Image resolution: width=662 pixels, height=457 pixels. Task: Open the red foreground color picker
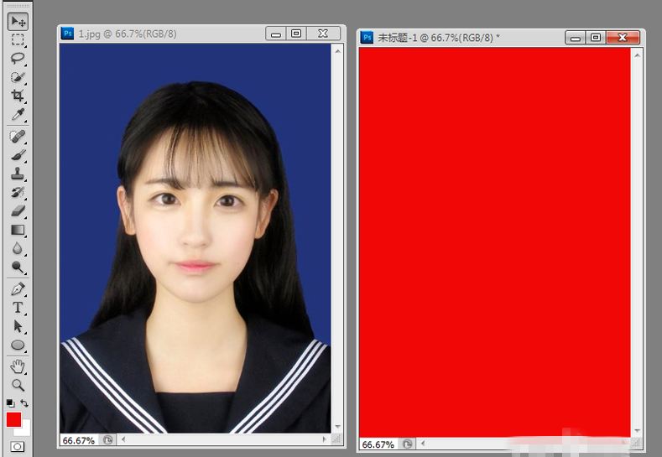[13, 419]
